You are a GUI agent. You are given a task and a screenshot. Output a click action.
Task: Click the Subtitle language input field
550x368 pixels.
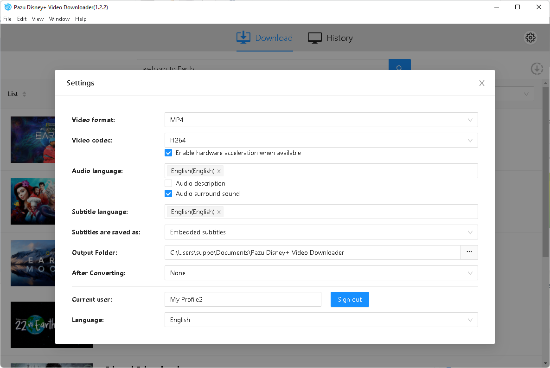[321, 212]
